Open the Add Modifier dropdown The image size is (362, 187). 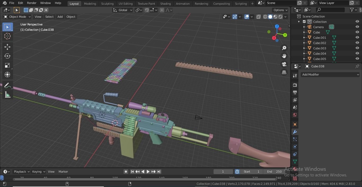[x=330, y=75]
